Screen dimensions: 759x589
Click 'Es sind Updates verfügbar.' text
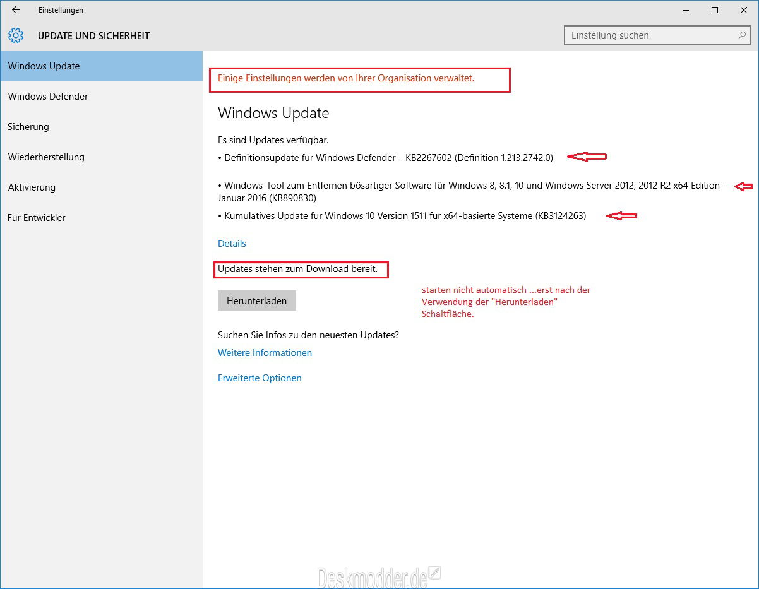click(x=273, y=140)
